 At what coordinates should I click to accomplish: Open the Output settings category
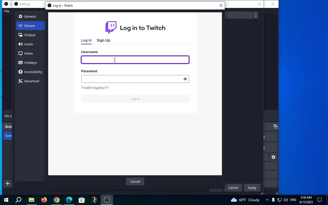30,35
